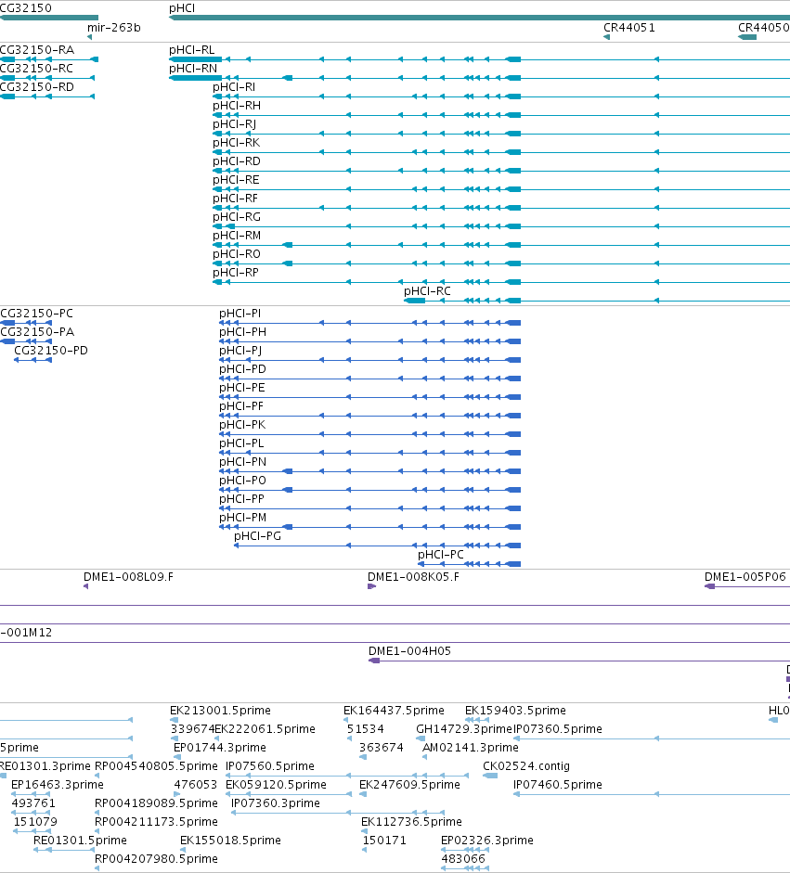Choose protein isoform pHCl-PI
The image size is (790, 873).
[x=240, y=313]
